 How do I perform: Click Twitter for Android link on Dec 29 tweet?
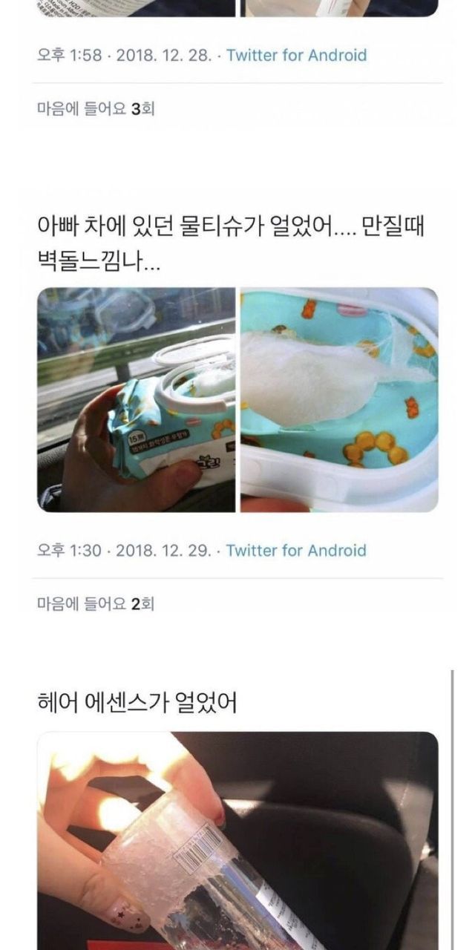(296, 551)
